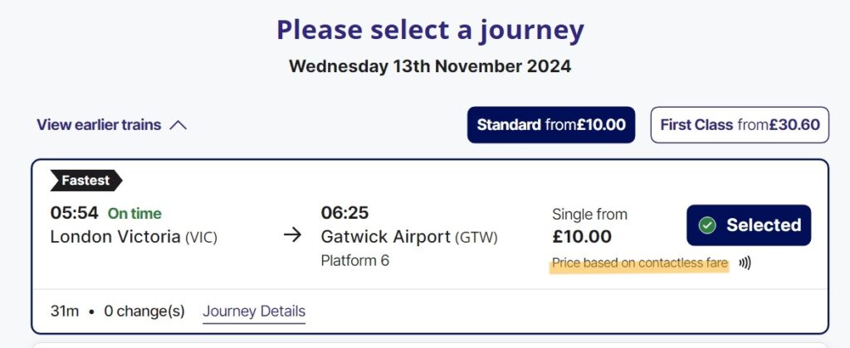This screenshot has width=850, height=348.
Task: Click the 31m journey duration text
Action: [x=64, y=312]
